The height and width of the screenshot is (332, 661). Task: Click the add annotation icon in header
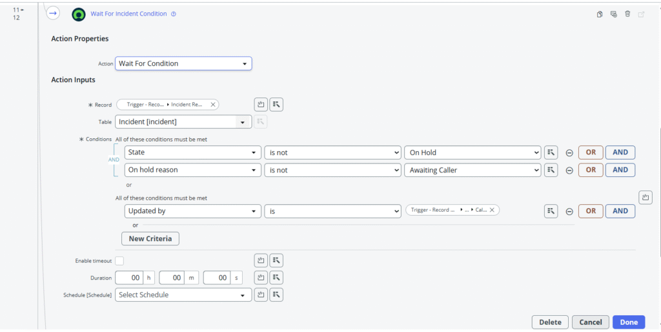[x=613, y=14]
